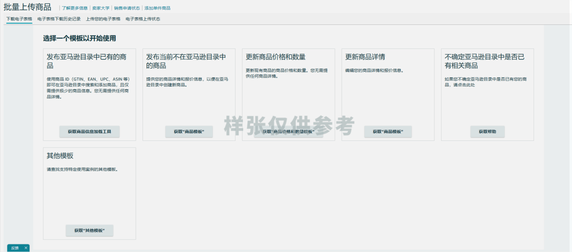The height and width of the screenshot is (252, 572).
Task: Click the 添加单件商品 link
Action: coord(157,8)
